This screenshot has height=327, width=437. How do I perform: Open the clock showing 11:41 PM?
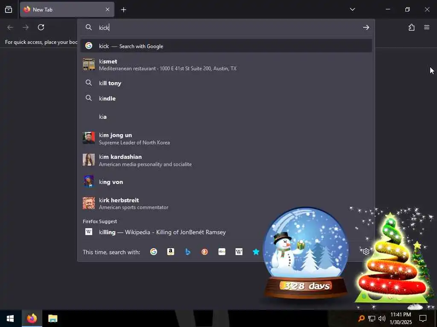pyautogui.click(x=400, y=318)
